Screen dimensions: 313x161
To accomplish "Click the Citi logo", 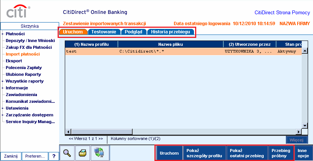I will click(18, 12).
